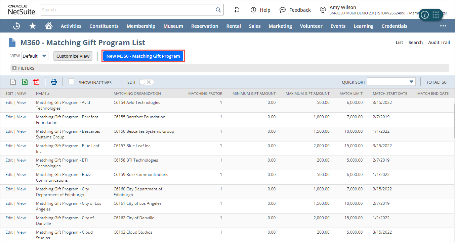Screen dimensions: 455x242
Task: Open the Shortcuts star icon
Action: coord(33,26)
